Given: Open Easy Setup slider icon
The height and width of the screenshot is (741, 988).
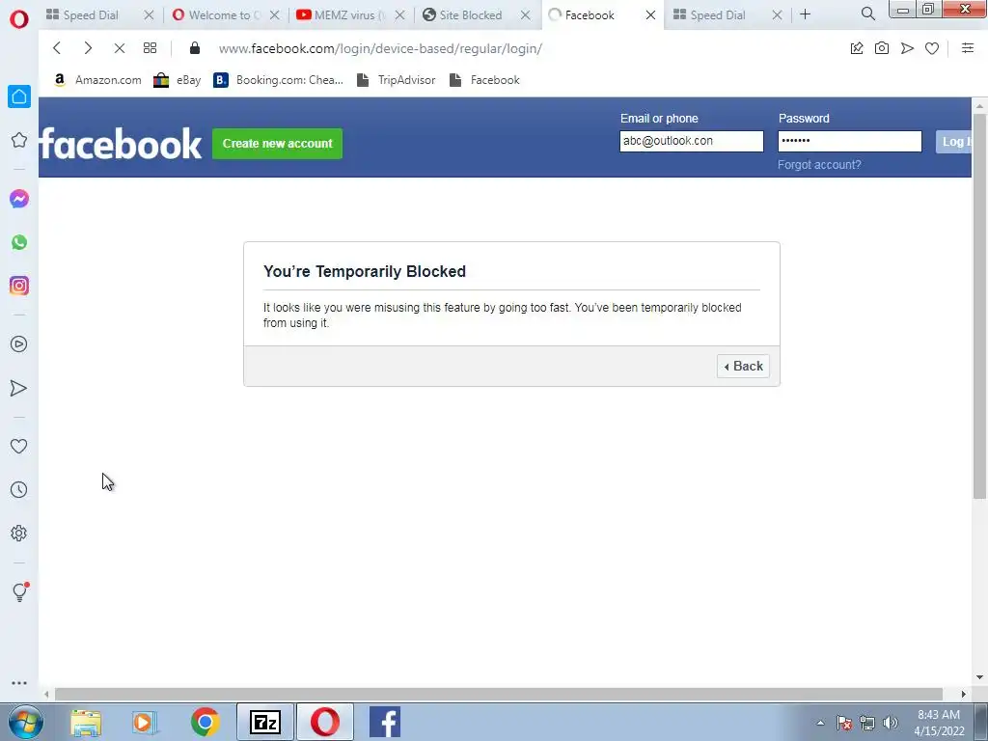Looking at the screenshot, I should pos(968,48).
